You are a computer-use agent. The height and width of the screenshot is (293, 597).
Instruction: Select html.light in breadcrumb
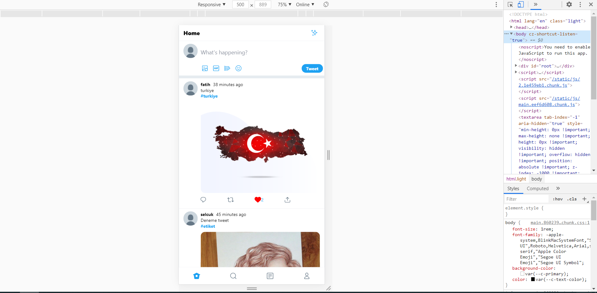pos(516,179)
